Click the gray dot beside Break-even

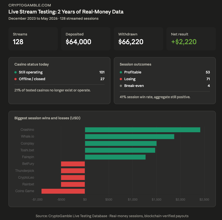[121, 86]
